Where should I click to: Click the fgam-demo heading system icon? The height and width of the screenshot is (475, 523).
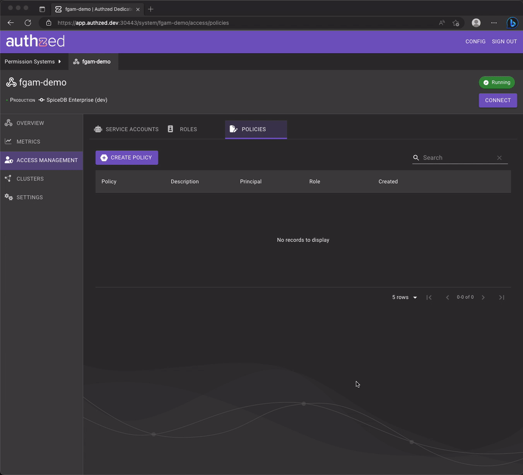[x=11, y=83]
